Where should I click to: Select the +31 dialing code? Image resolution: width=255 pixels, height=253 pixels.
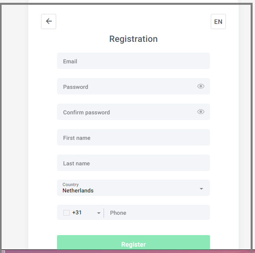77,212
